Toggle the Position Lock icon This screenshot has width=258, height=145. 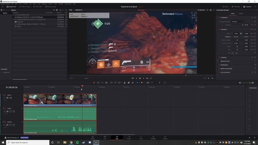[x=133, y=83]
